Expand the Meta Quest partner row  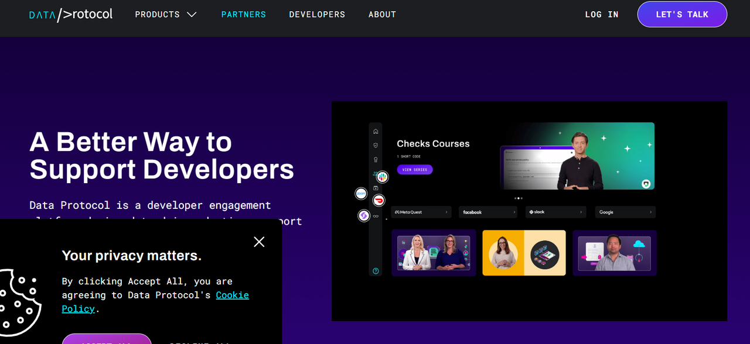click(x=421, y=212)
